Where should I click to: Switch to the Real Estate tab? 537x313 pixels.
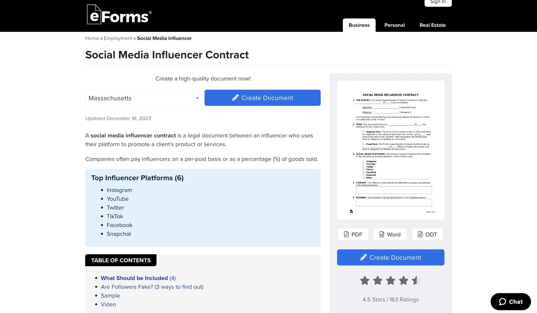433,25
